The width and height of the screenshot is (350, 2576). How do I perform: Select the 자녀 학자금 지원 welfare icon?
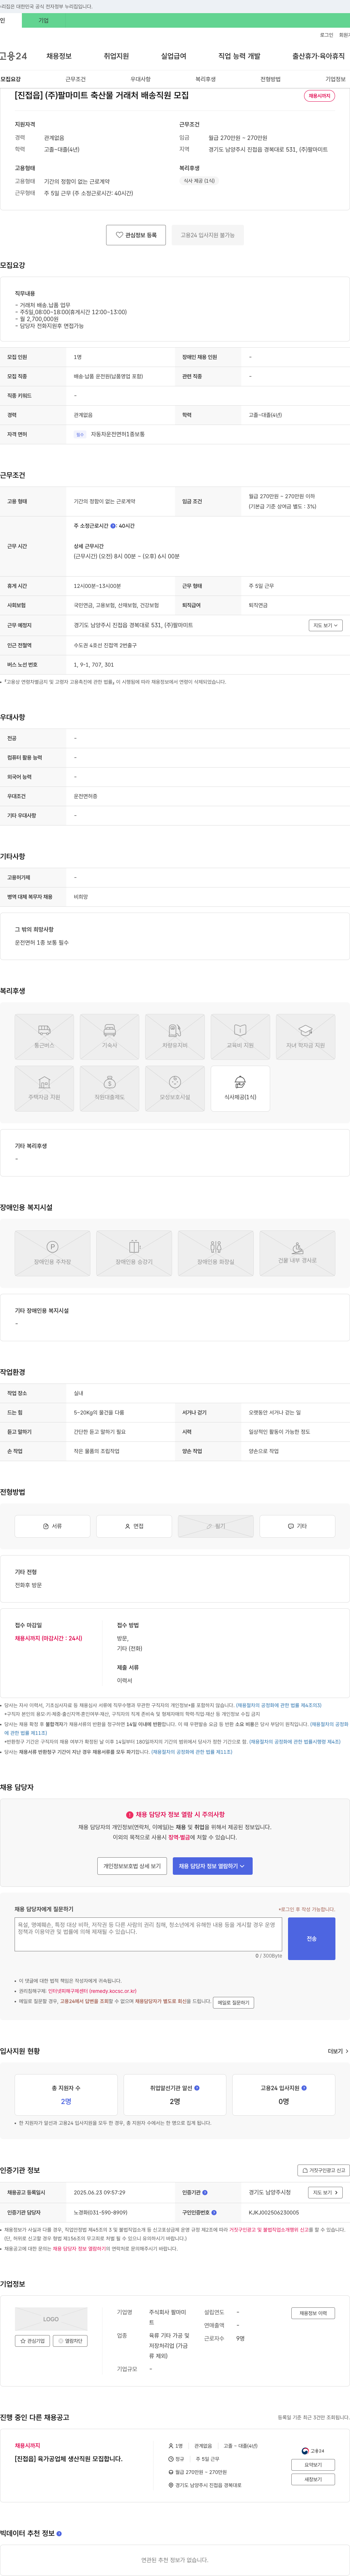pyautogui.click(x=305, y=1036)
